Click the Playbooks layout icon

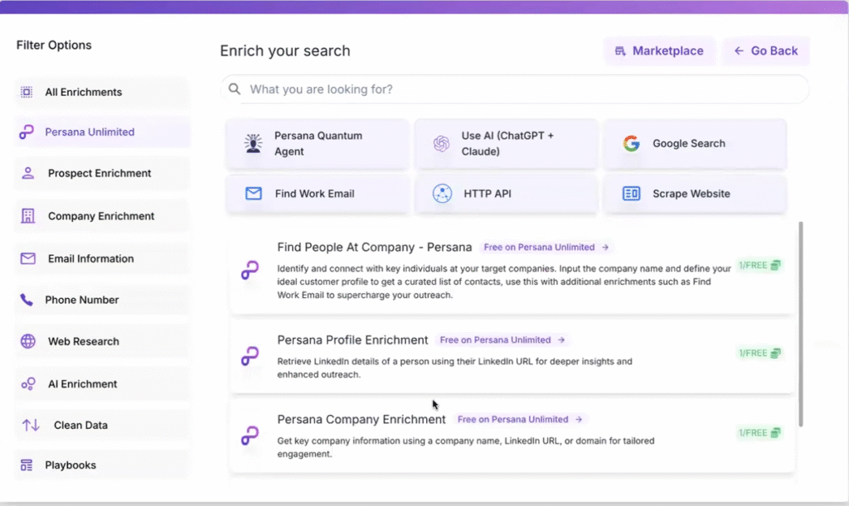point(27,465)
